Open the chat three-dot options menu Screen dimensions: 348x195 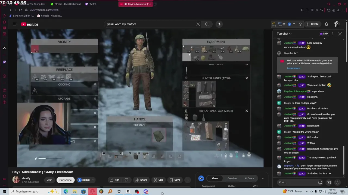(333, 34)
